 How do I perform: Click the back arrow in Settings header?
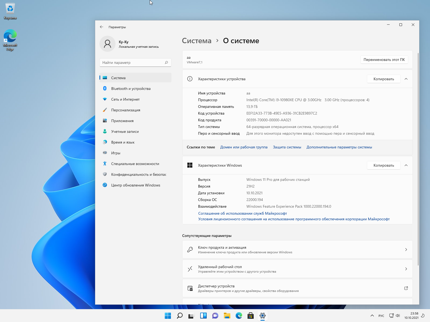tap(101, 27)
